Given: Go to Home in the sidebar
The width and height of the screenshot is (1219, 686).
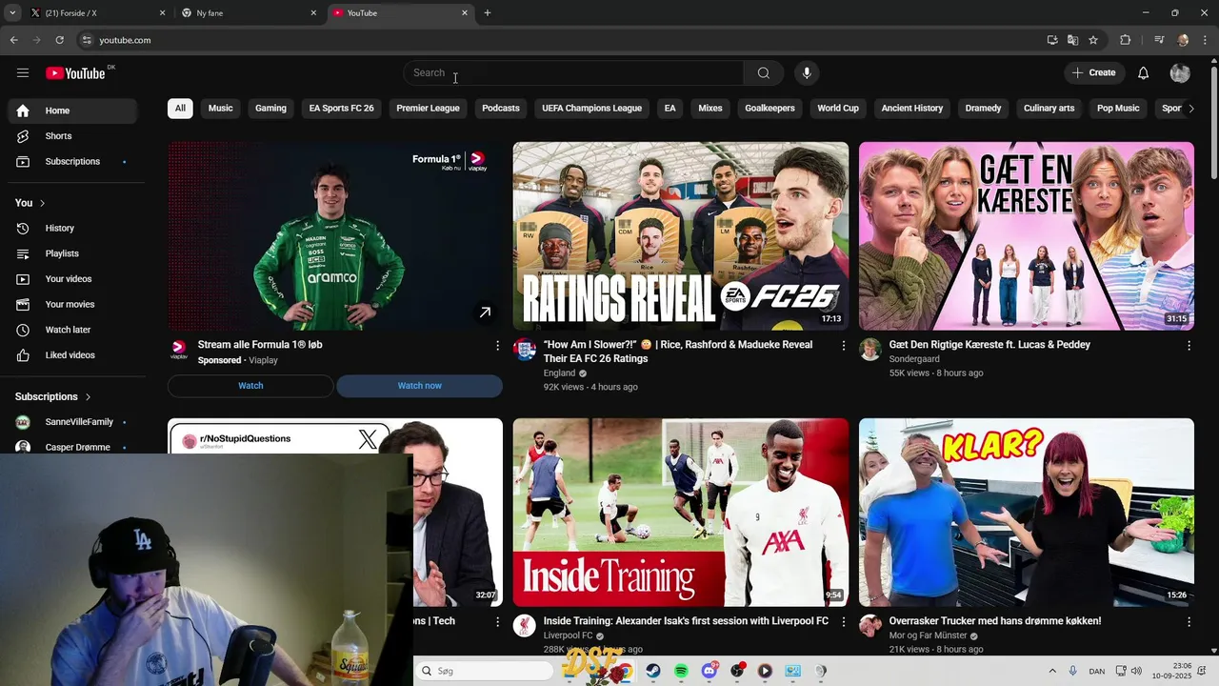Looking at the screenshot, I should click(72, 111).
